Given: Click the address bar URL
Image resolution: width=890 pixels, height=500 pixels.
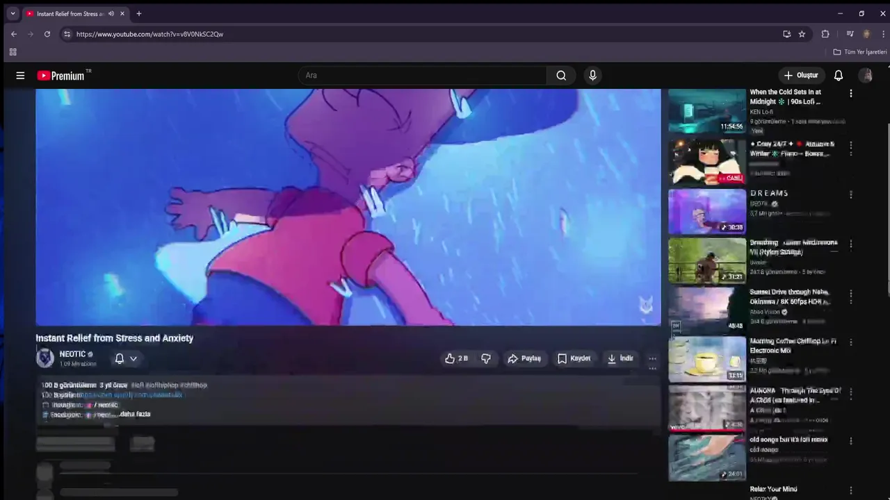Looking at the screenshot, I should click(x=149, y=34).
